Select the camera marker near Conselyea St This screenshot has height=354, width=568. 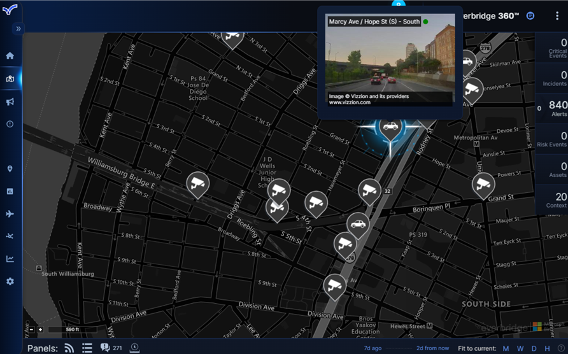pyautogui.click(x=472, y=90)
